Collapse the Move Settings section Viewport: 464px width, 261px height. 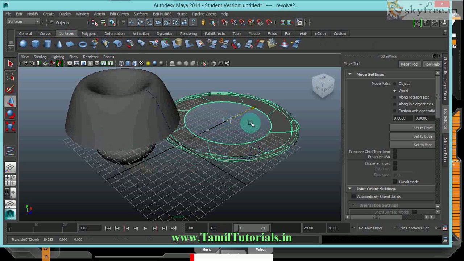tap(350, 74)
